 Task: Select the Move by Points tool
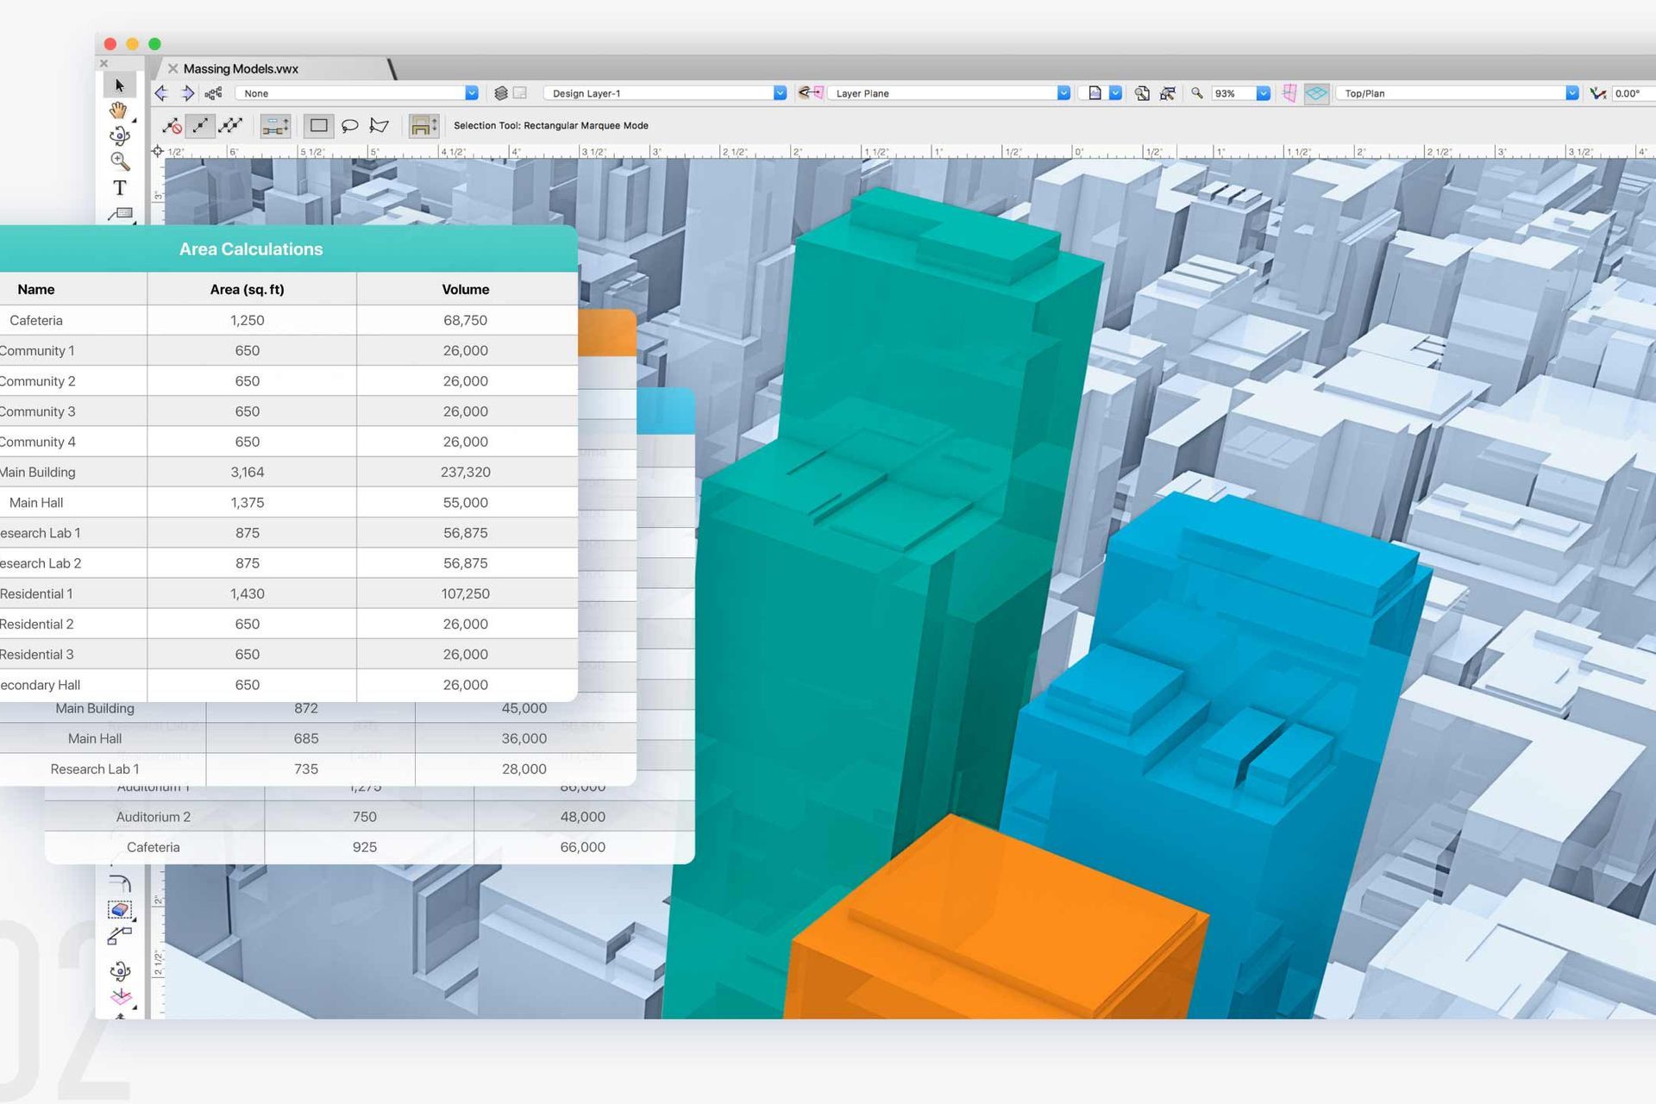[x=119, y=935]
